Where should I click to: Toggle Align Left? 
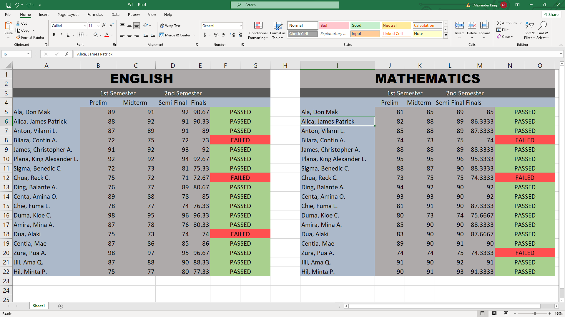tap(122, 35)
